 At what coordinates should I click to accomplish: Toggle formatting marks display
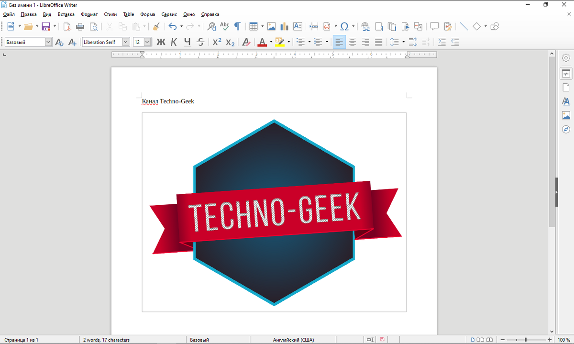(x=237, y=26)
